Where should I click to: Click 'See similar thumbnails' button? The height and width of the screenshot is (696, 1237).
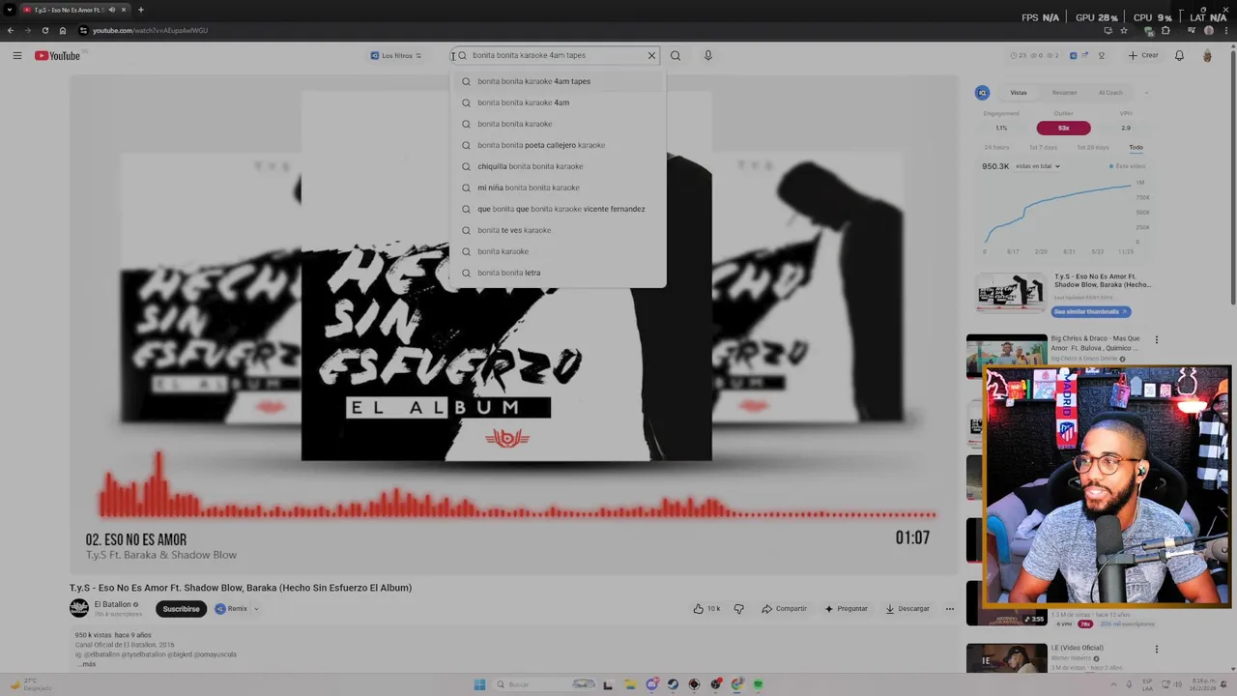pos(1090,311)
